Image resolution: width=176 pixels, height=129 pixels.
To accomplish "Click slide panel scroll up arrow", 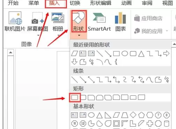I will click(10, 53).
